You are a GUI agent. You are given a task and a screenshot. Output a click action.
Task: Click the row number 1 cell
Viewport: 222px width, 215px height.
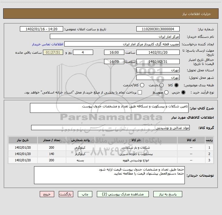[209, 147]
